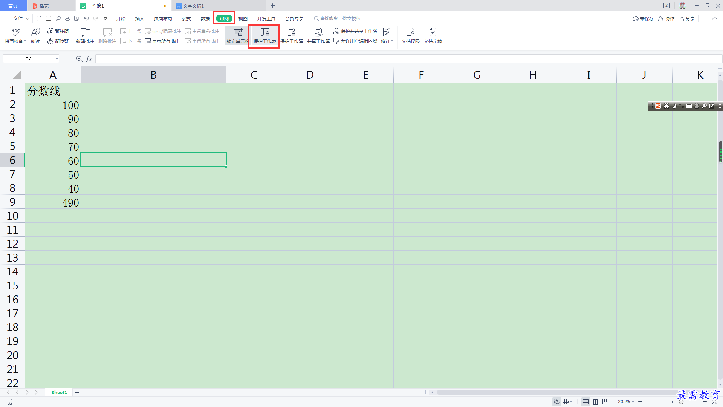723x407 pixels.
Task: Expand the Name Box dropdown arrow
Action: click(57, 59)
